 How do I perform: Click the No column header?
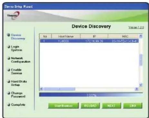pos(45,36)
